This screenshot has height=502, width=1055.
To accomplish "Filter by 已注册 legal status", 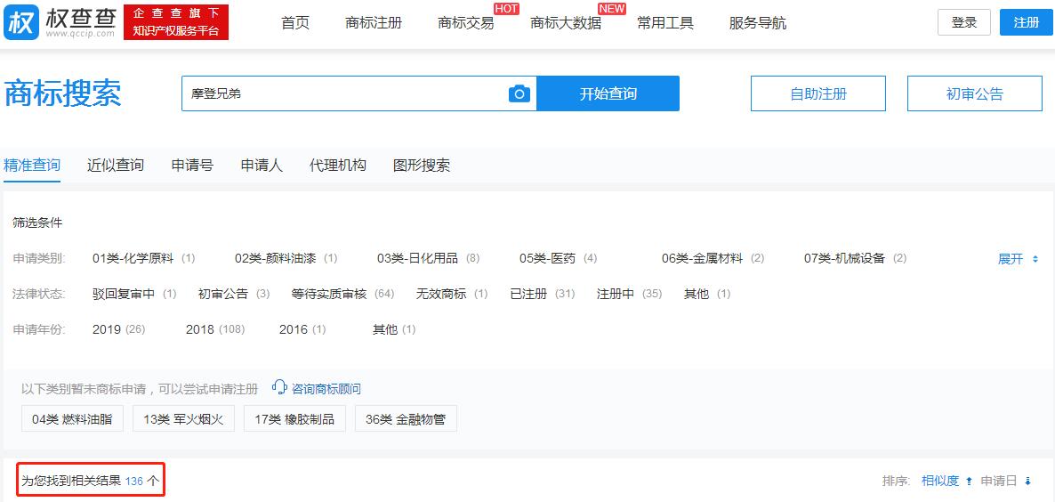I will (528, 294).
